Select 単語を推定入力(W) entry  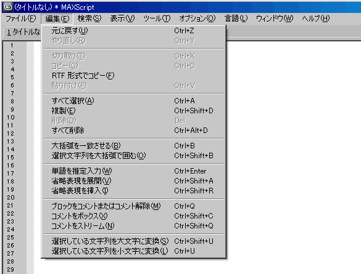tap(133, 171)
